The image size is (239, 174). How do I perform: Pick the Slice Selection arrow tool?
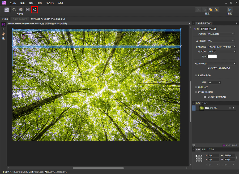tap(3, 29)
